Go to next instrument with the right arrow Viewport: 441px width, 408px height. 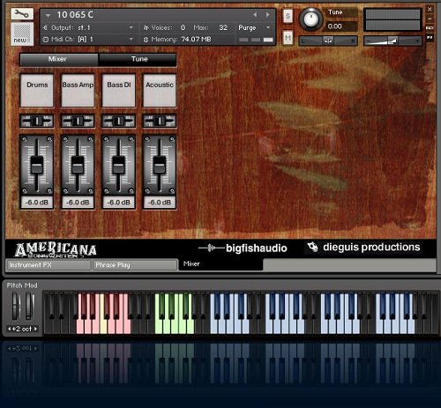pyautogui.click(x=267, y=15)
